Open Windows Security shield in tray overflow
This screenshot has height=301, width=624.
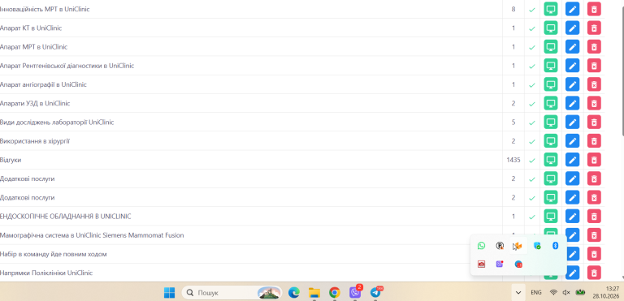(x=537, y=246)
